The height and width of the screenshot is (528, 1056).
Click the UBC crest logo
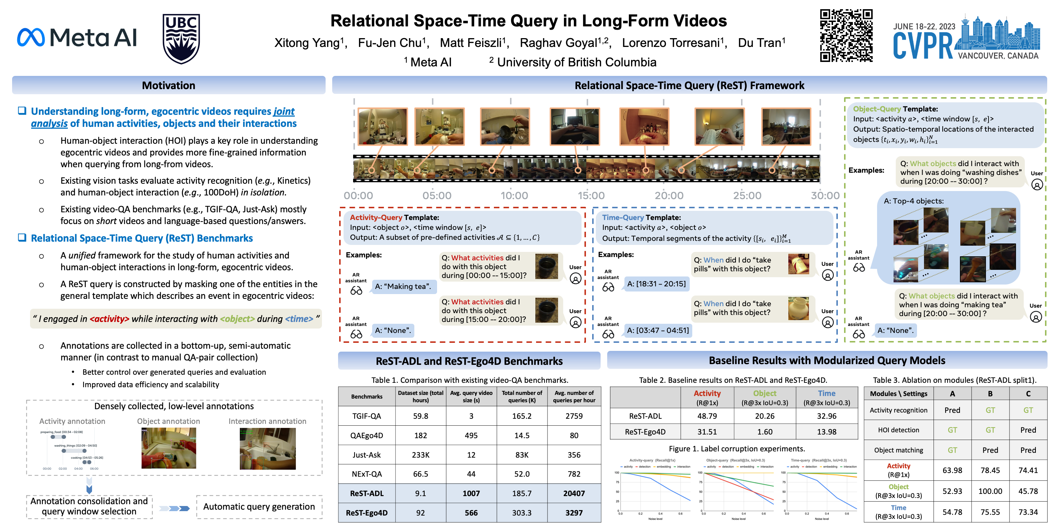click(x=181, y=38)
